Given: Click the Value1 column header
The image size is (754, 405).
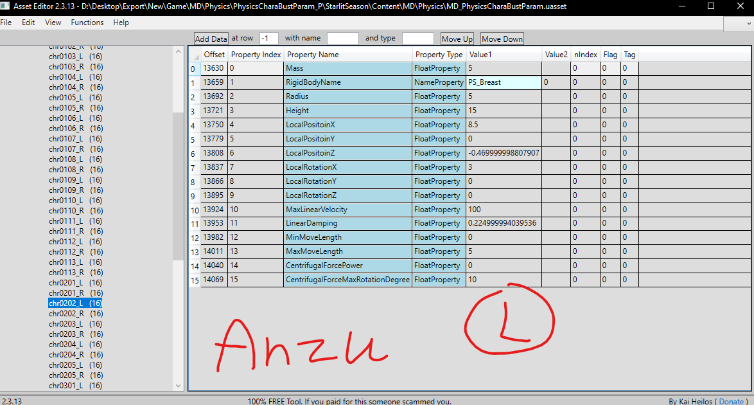Looking at the screenshot, I should (x=504, y=55).
